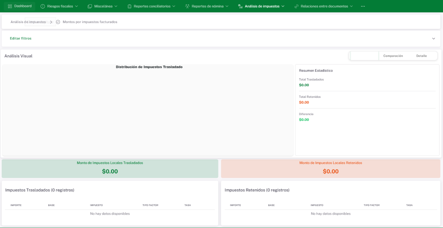Click the Análisis de impuestos chart icon
The width and height of the screenshot is (443, 228).
(240, 6)
